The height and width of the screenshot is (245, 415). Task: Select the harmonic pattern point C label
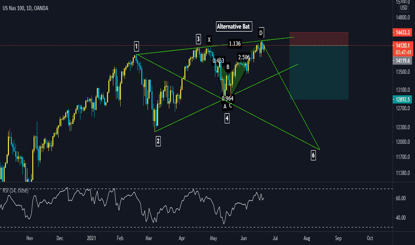coord(230,106)
